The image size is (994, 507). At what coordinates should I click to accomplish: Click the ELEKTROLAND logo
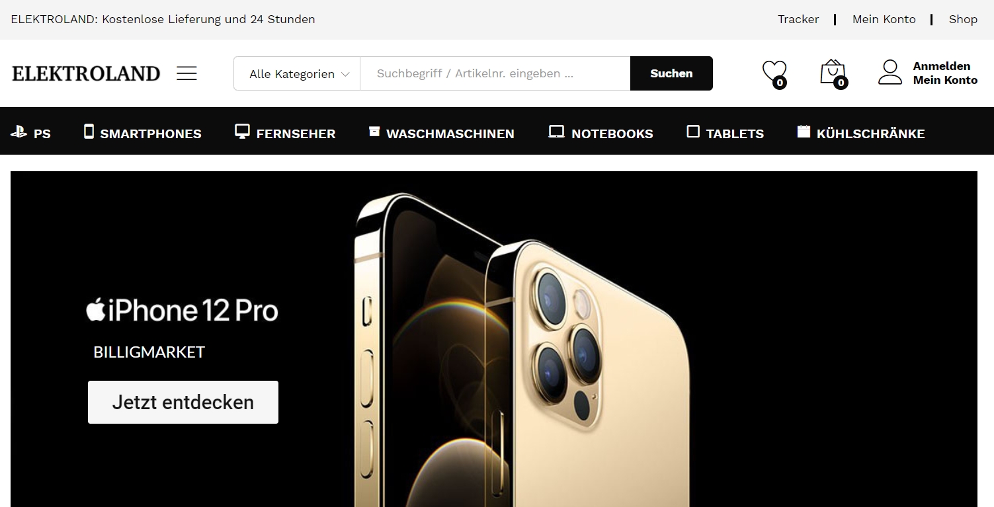86,73
